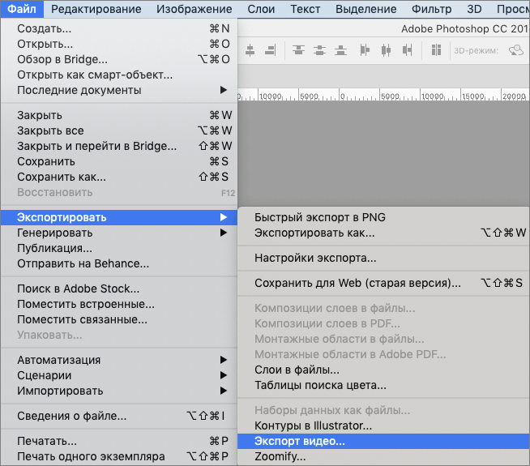Select Zoomify... menu item
Image resolution: width=530 pixels, height=466 pixels.
click(383, 456)
